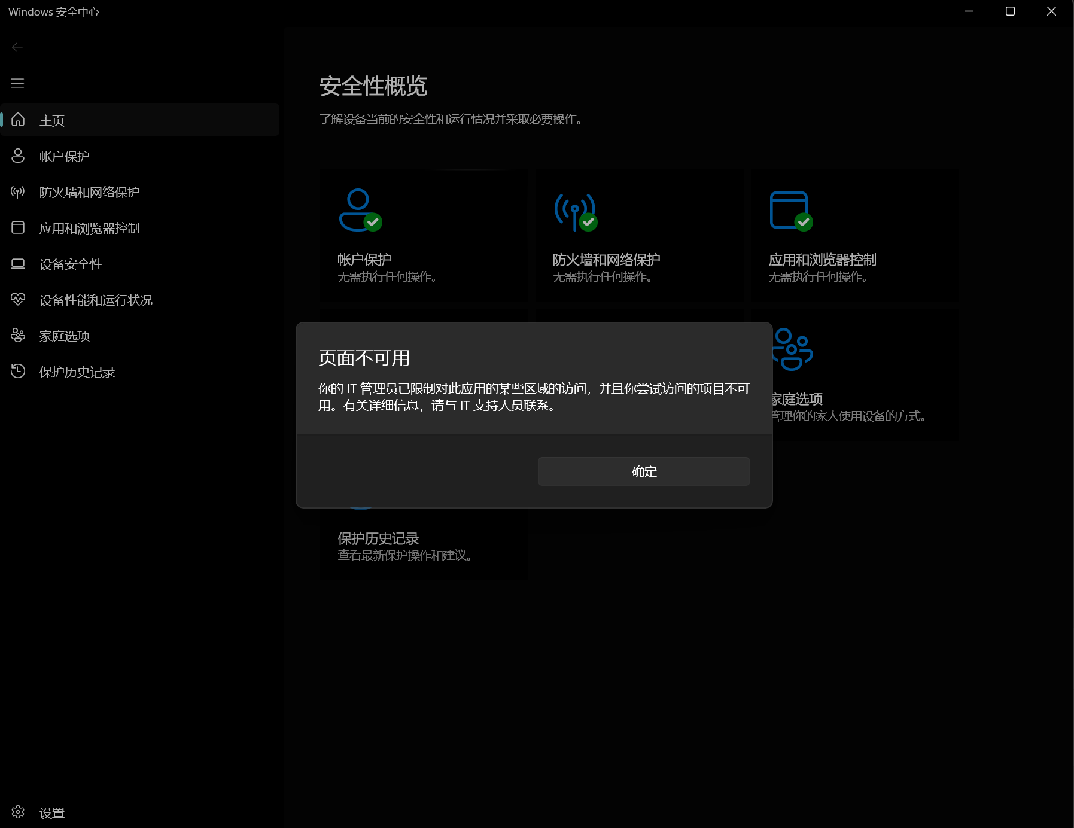Click the 设备性能和运行状况 heart icon
The width and height of the screenshot is (1074, 828).
click(17, 300)
